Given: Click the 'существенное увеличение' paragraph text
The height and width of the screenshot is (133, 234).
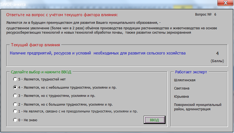Looking at the screenshot, I should pos(112,30).
